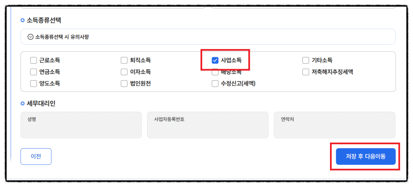
Task: Click the 저장 후 다음이동 button
Action: click(x=366, y=157)
